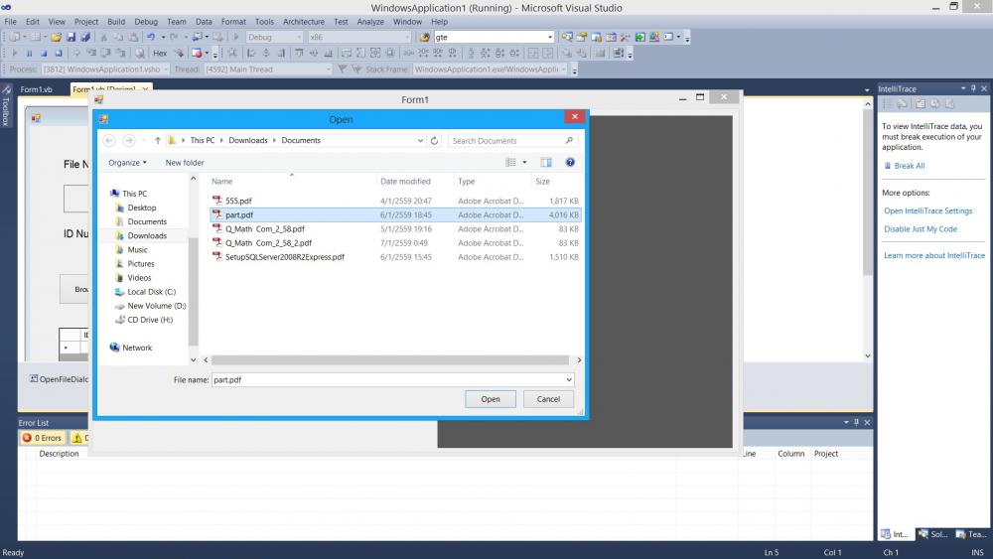This screenshot has width=993, height=559.
Task: Open the File name combo dropdown
Action: point(569,380)
